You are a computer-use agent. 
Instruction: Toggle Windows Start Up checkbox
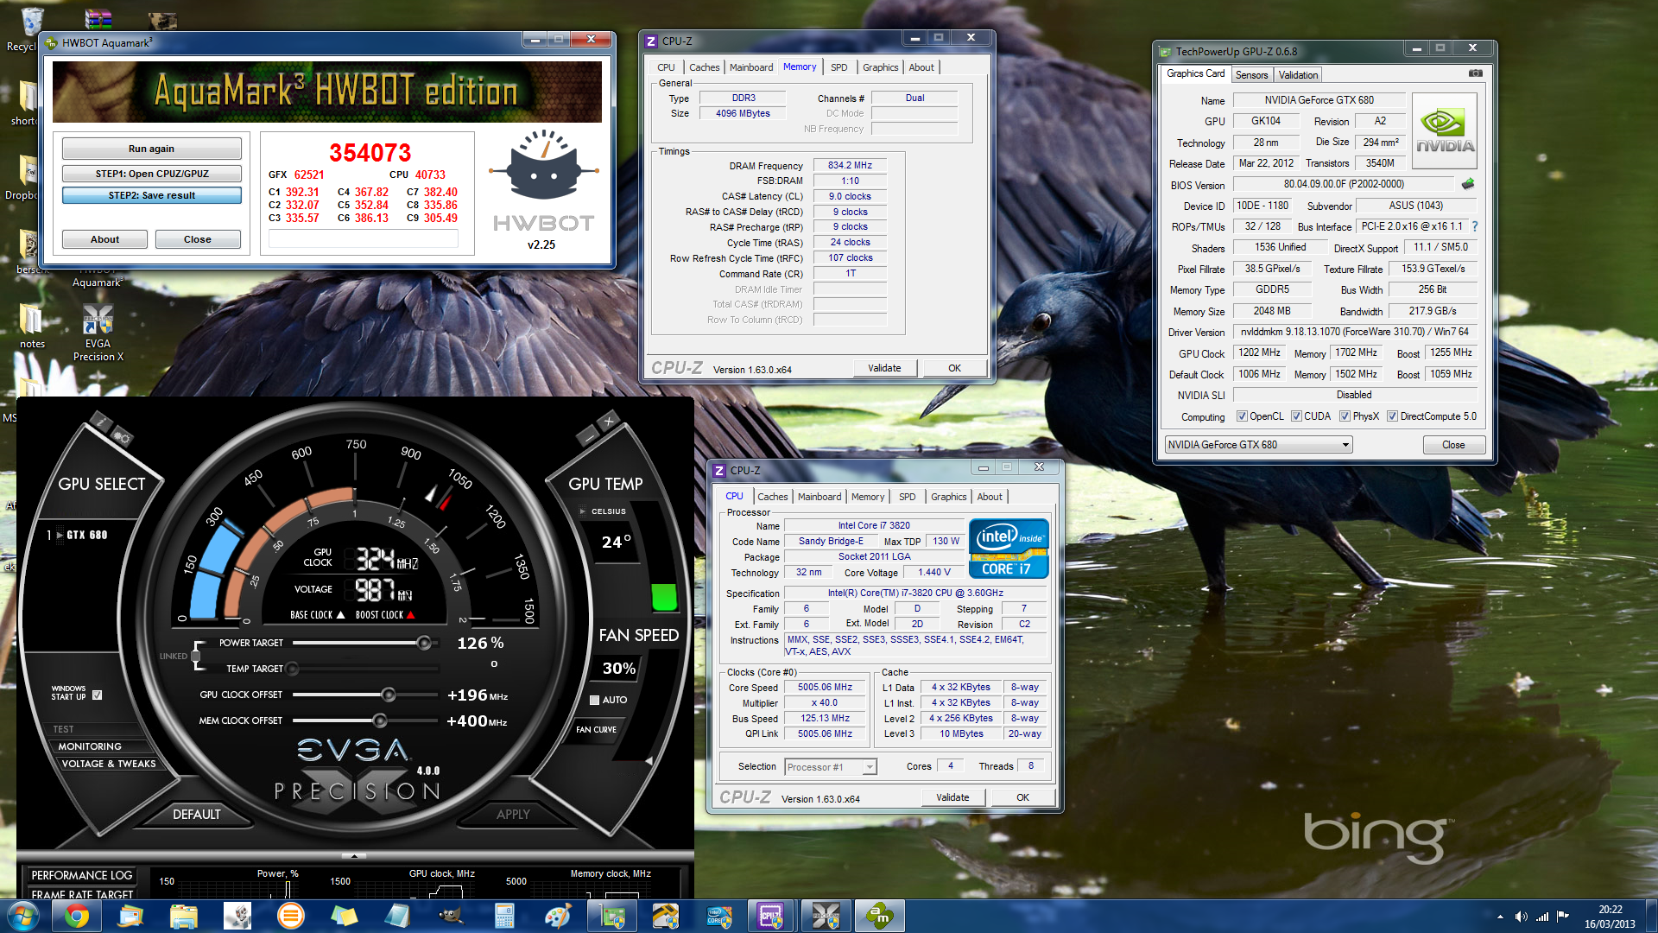97,695
